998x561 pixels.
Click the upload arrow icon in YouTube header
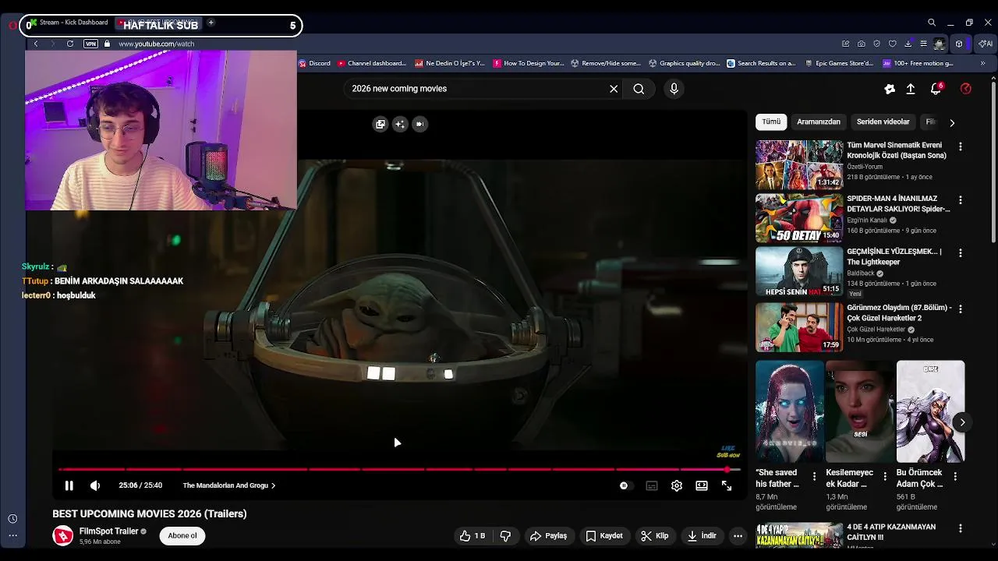click(x=911, y=89)
